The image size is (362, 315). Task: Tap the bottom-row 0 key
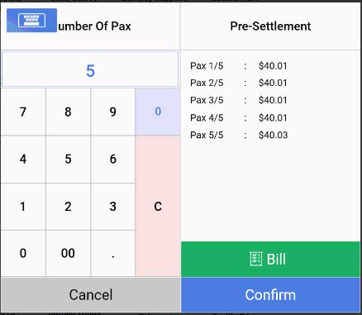point(23,253)
